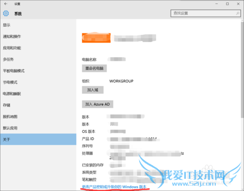
Task: Click the back arrow in the title bar
Action: coord(6,4)
